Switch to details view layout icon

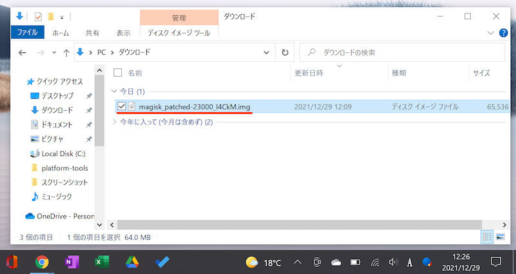[488, 237]
